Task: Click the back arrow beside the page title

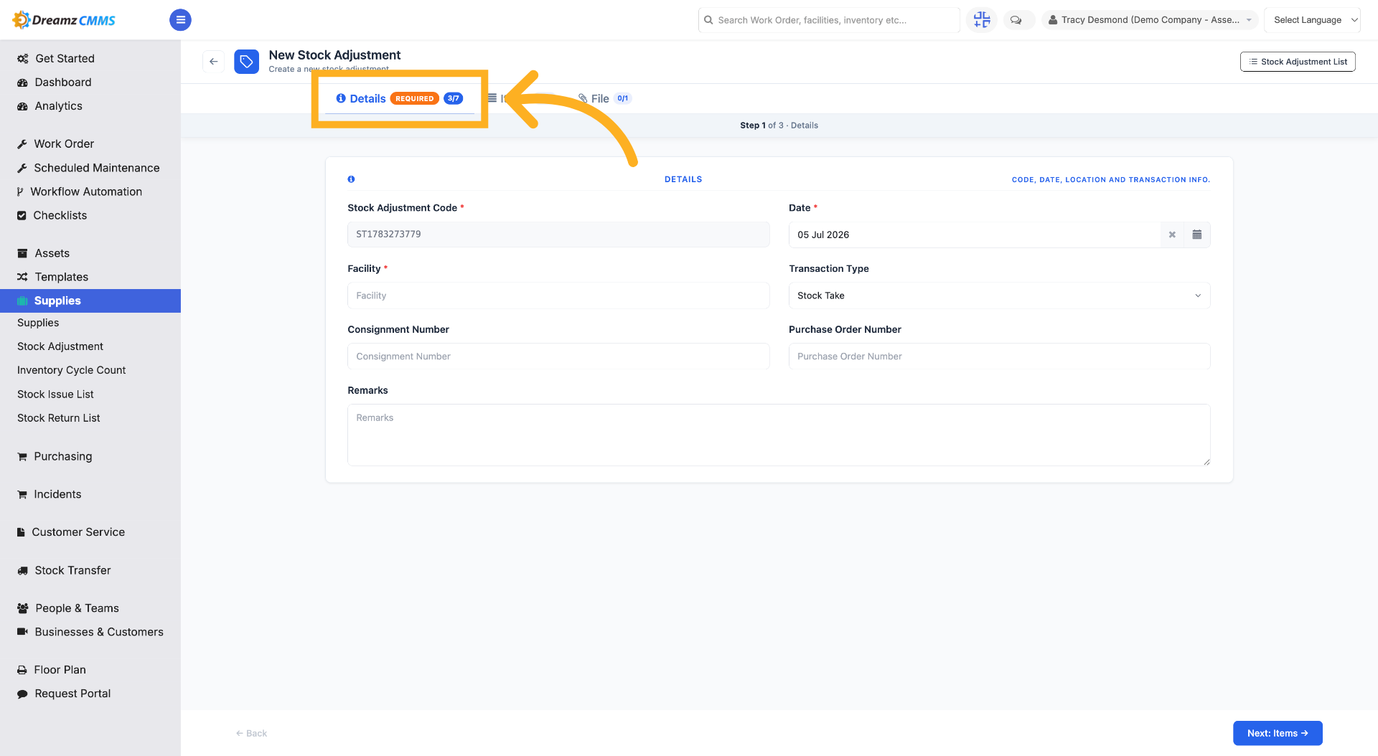Action: [213, 62]
